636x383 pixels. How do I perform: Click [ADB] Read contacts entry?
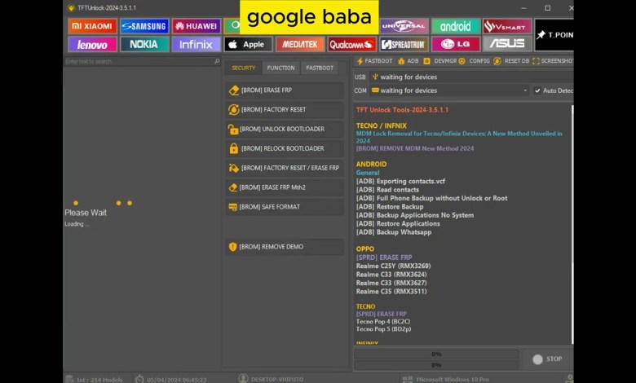[387, 190]
